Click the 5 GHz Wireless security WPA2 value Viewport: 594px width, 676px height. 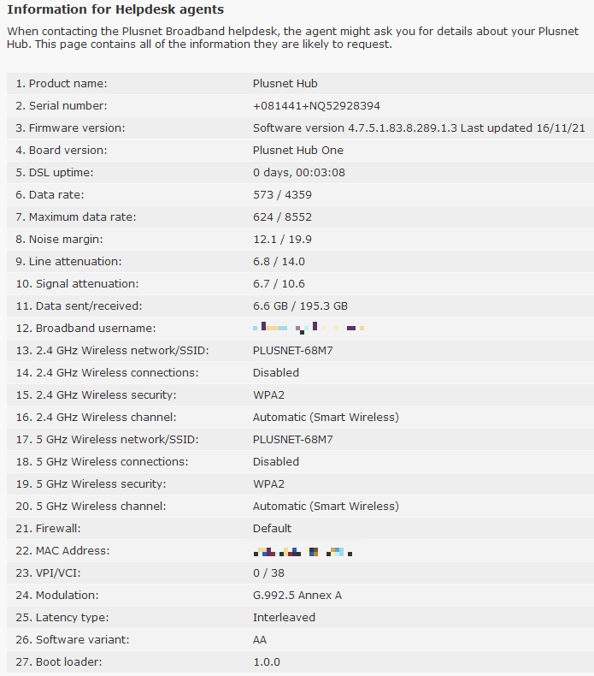268,484
